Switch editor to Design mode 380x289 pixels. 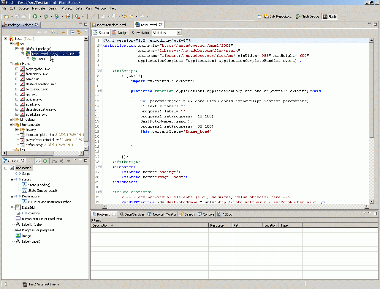120,33
